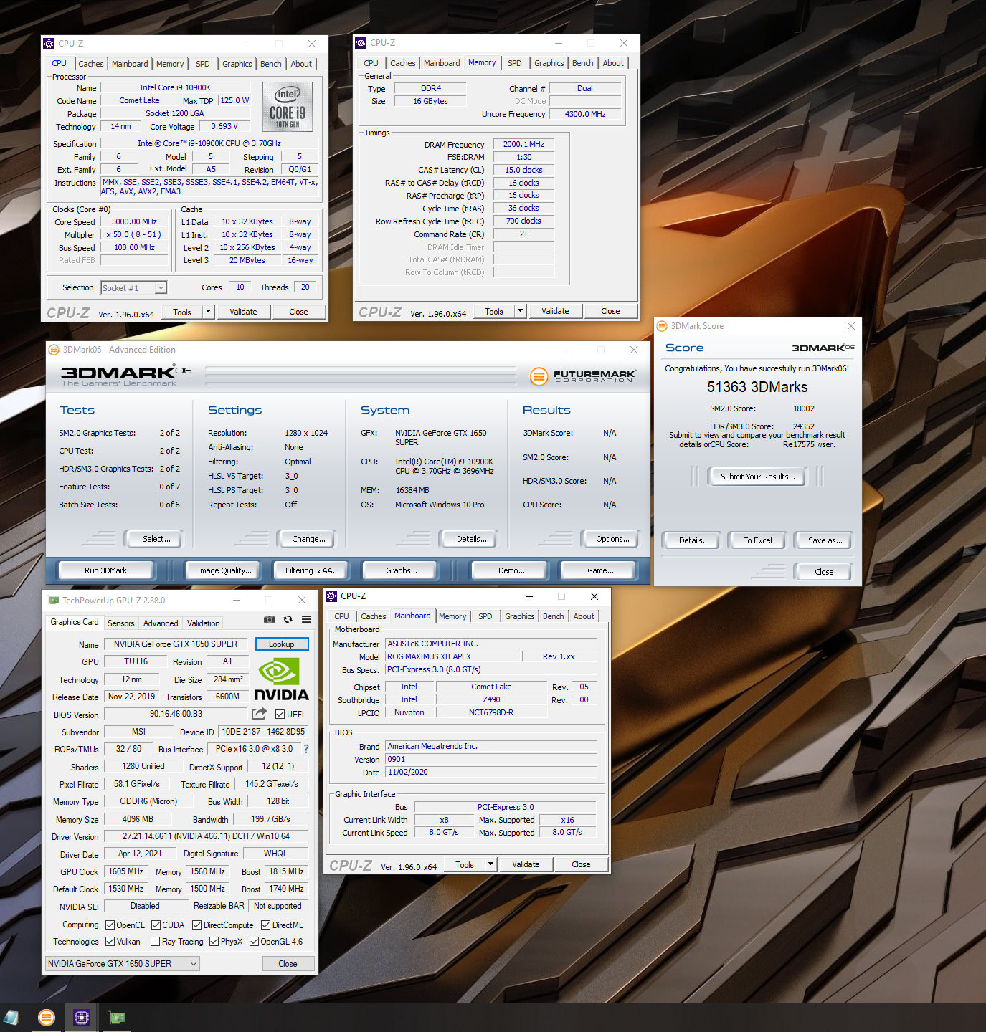
Task: Toggle the OpenGL 4.6 checkbox
Action: click(254, 942)
